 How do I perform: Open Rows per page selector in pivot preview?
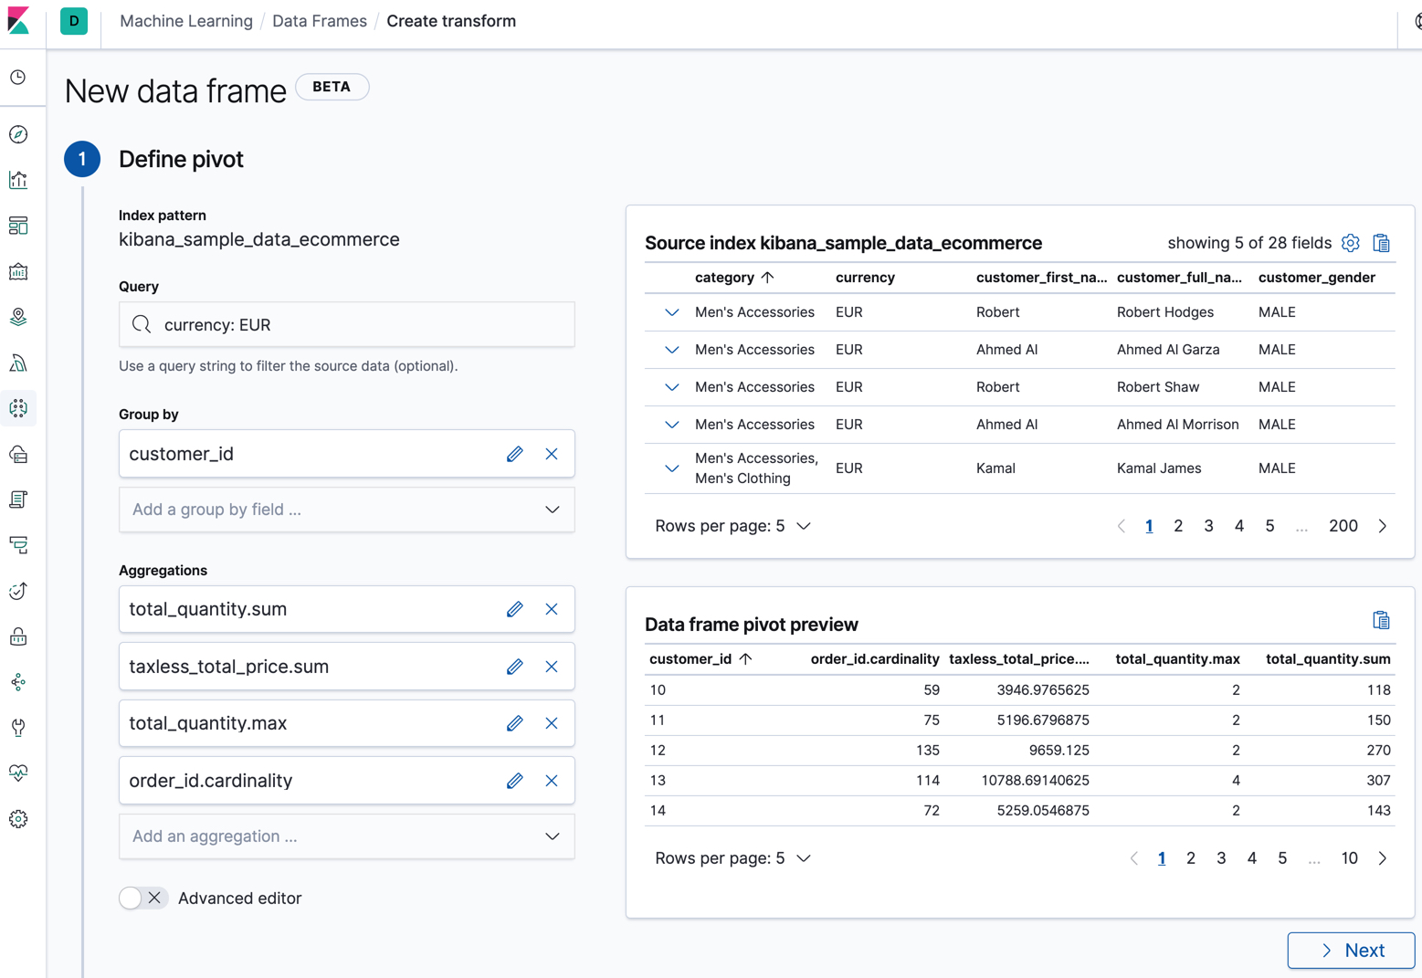tap(732, 857)
